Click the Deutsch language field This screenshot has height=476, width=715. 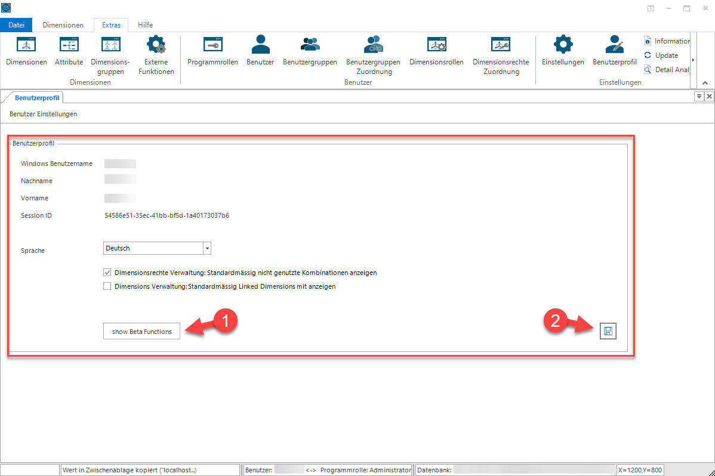(153, 248)
